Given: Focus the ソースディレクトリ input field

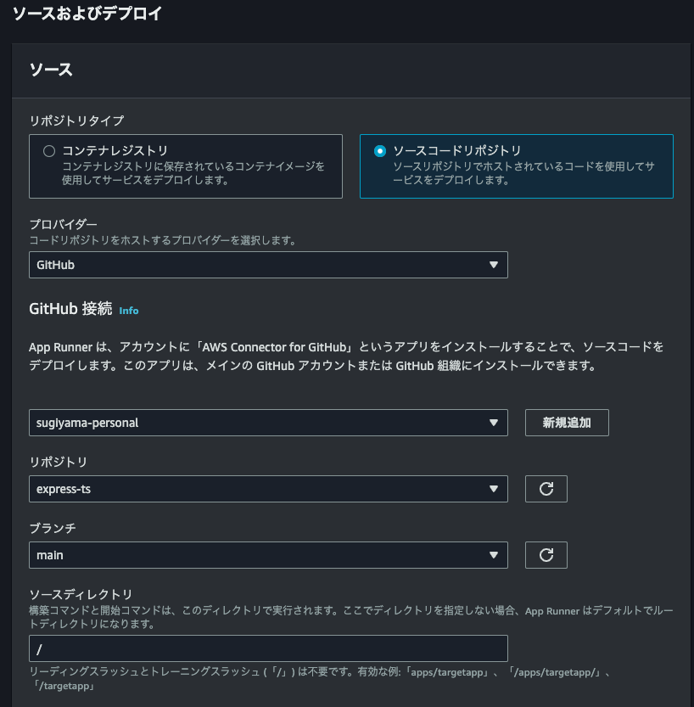Looking at the screenshot, I should (268, 648).
